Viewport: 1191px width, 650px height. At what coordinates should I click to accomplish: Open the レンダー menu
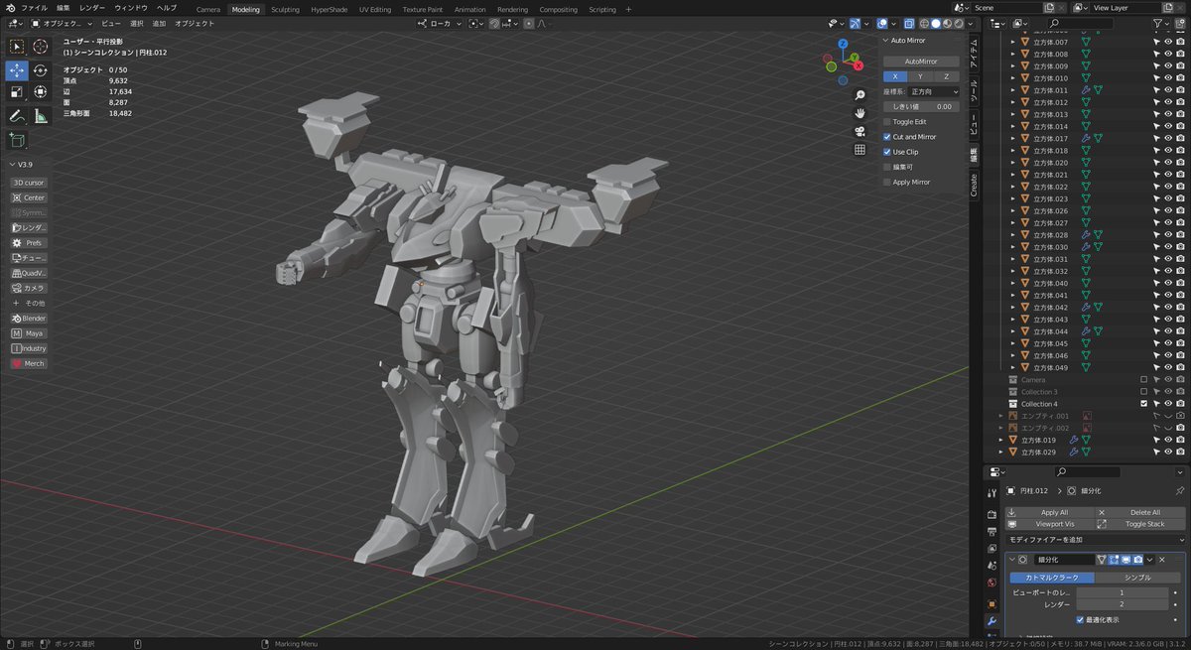(92, 8)
